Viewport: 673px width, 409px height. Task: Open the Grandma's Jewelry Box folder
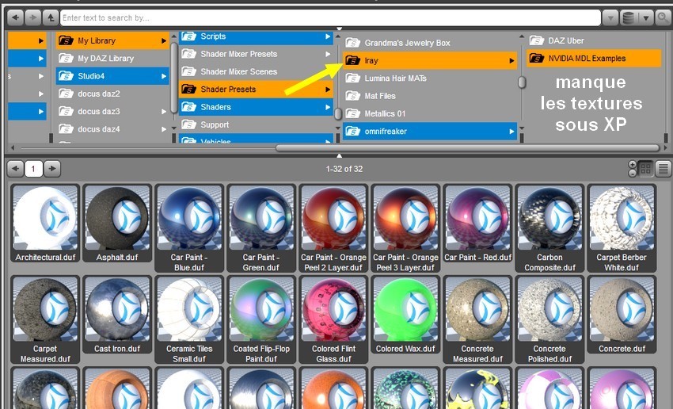pyautogui.click(x=430, y=43)
